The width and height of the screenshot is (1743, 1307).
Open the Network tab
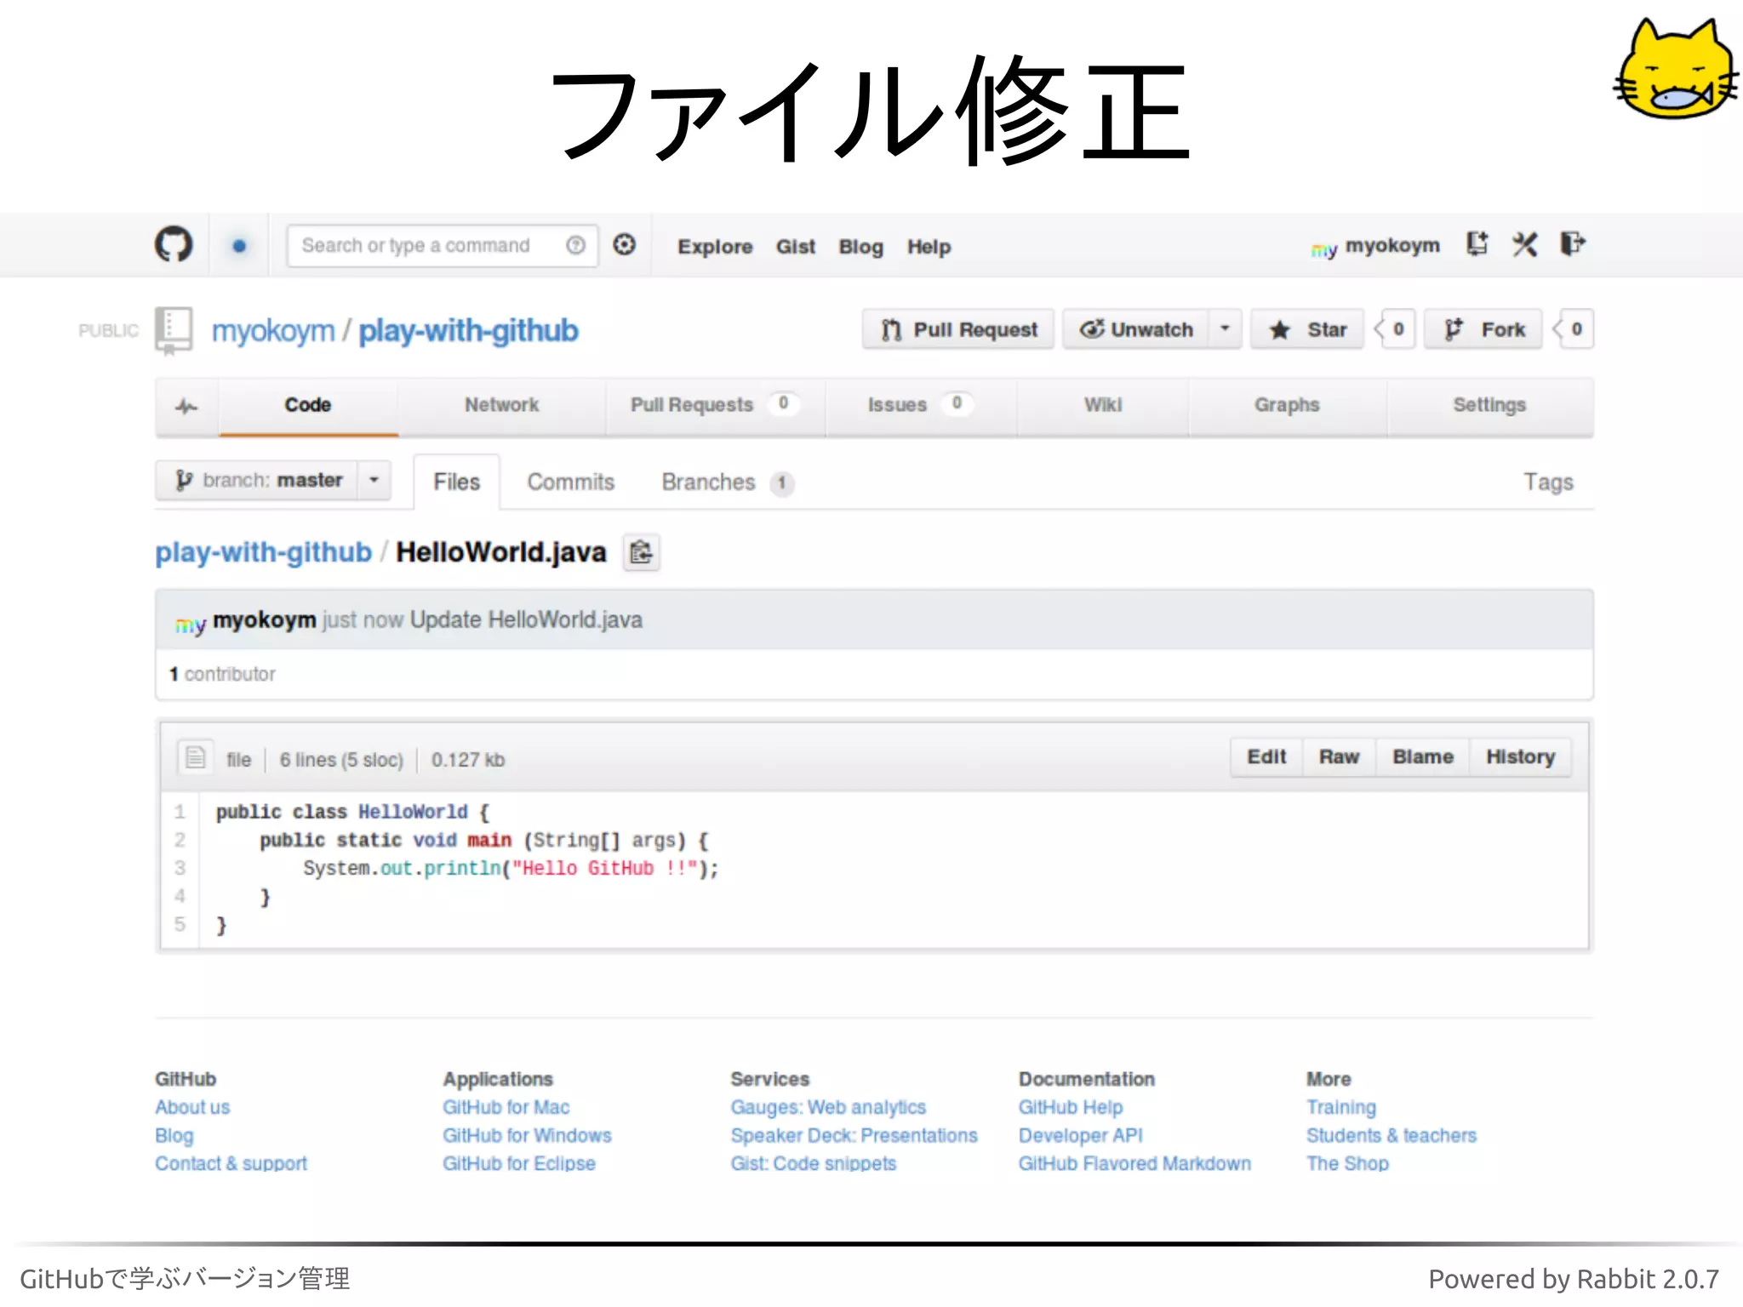coord(501,405)
